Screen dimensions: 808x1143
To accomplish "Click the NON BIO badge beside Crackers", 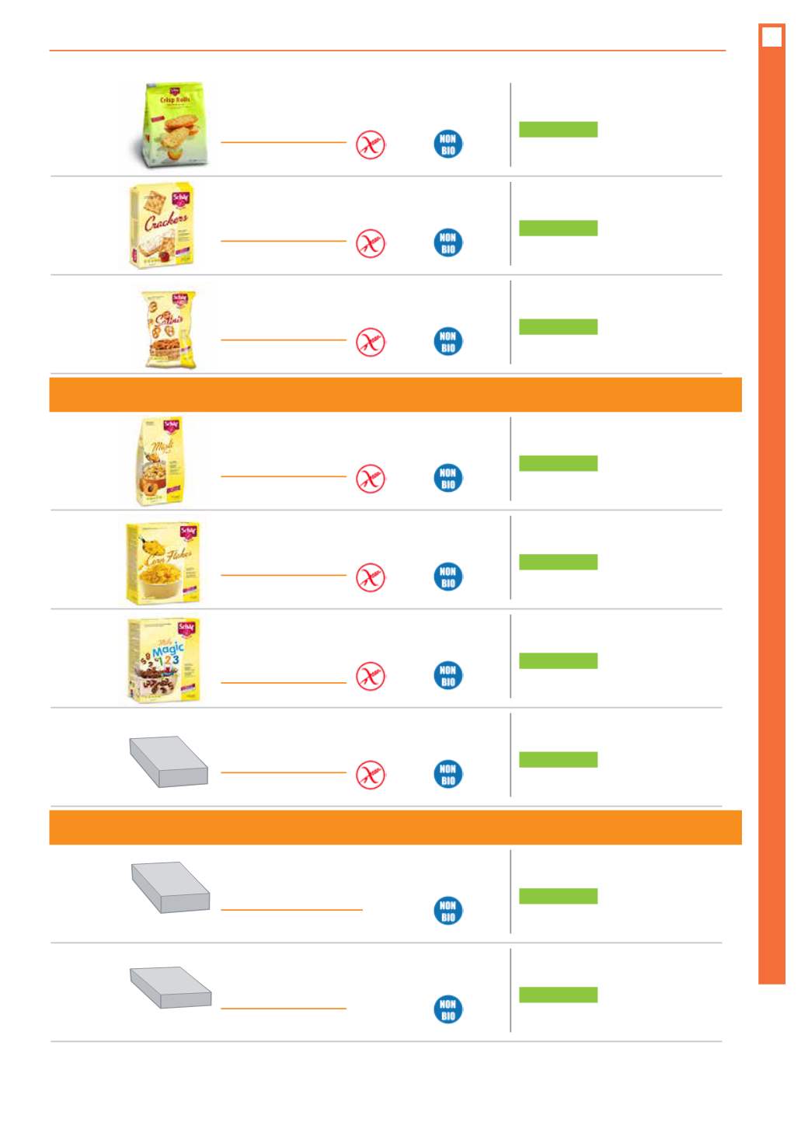I will 448,242.
